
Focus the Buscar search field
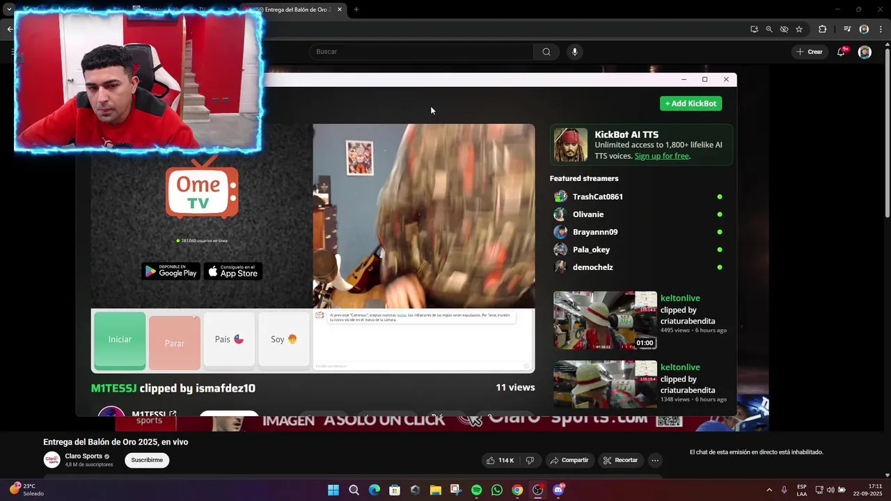(421, 51)
